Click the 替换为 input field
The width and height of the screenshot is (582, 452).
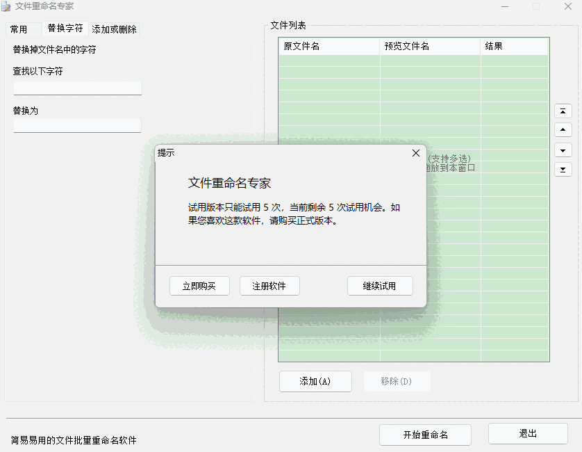pos(77,125)
